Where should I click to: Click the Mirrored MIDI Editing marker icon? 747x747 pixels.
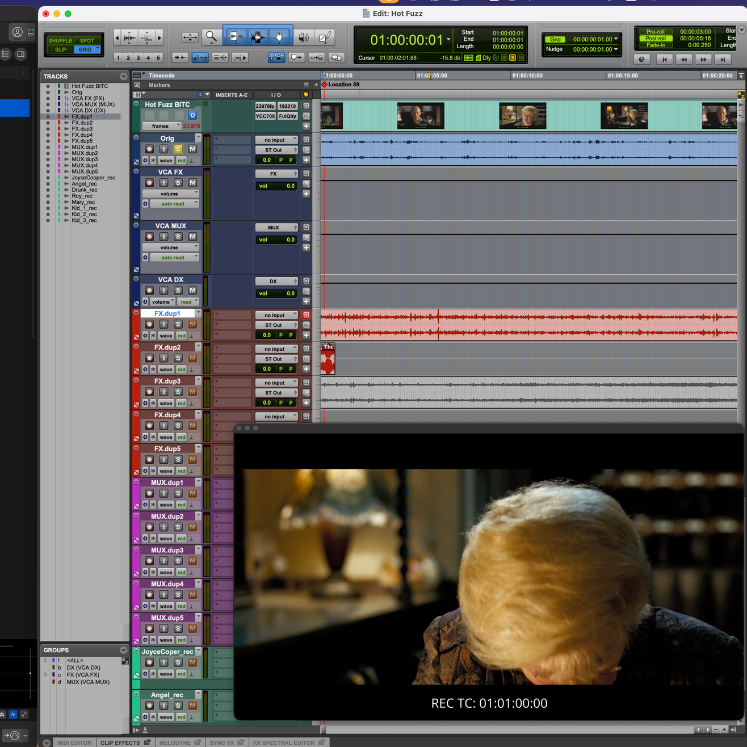click(296, 57)
